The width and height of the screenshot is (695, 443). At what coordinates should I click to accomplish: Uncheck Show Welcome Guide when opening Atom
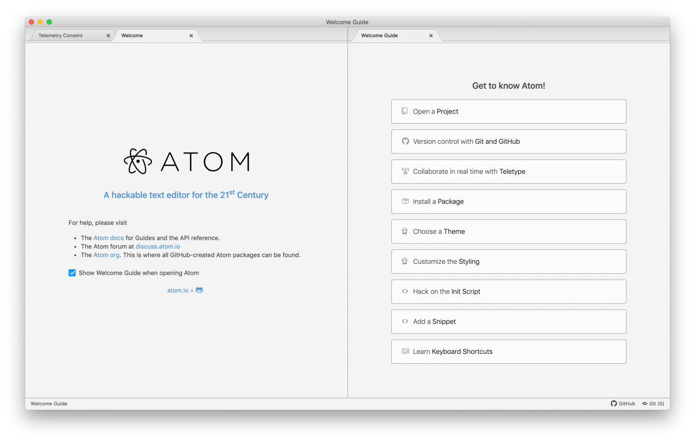pyautogui.click(x=72, y=273)
